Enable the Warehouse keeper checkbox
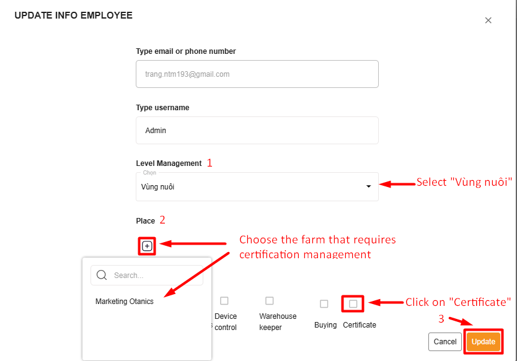 click(x=270, y=301)
